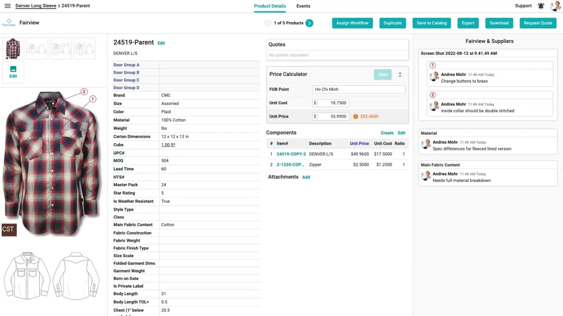
Task: Open the user profile avatar
Action: click(x=555, y=6)
